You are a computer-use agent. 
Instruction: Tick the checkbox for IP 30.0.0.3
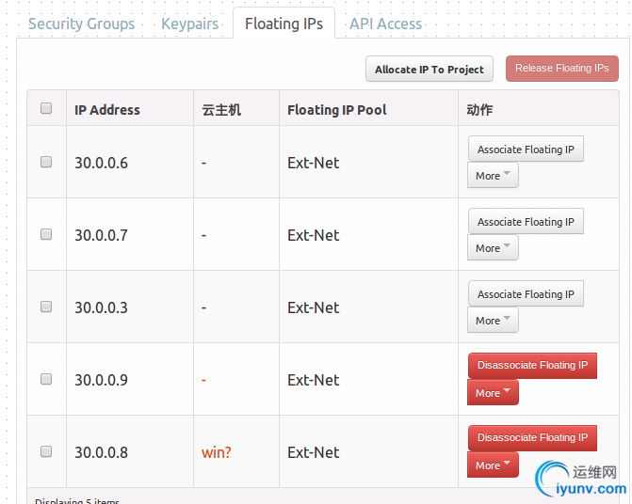46,307
